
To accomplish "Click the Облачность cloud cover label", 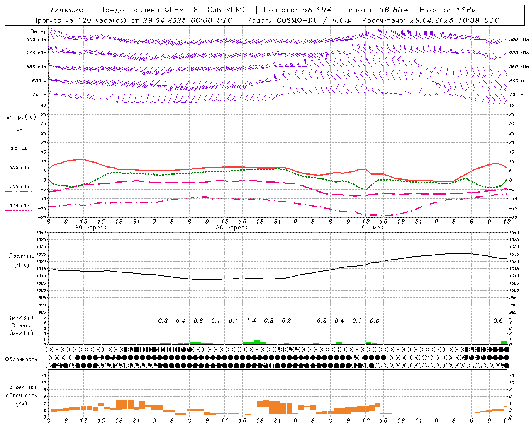I will tap(21, 359).
